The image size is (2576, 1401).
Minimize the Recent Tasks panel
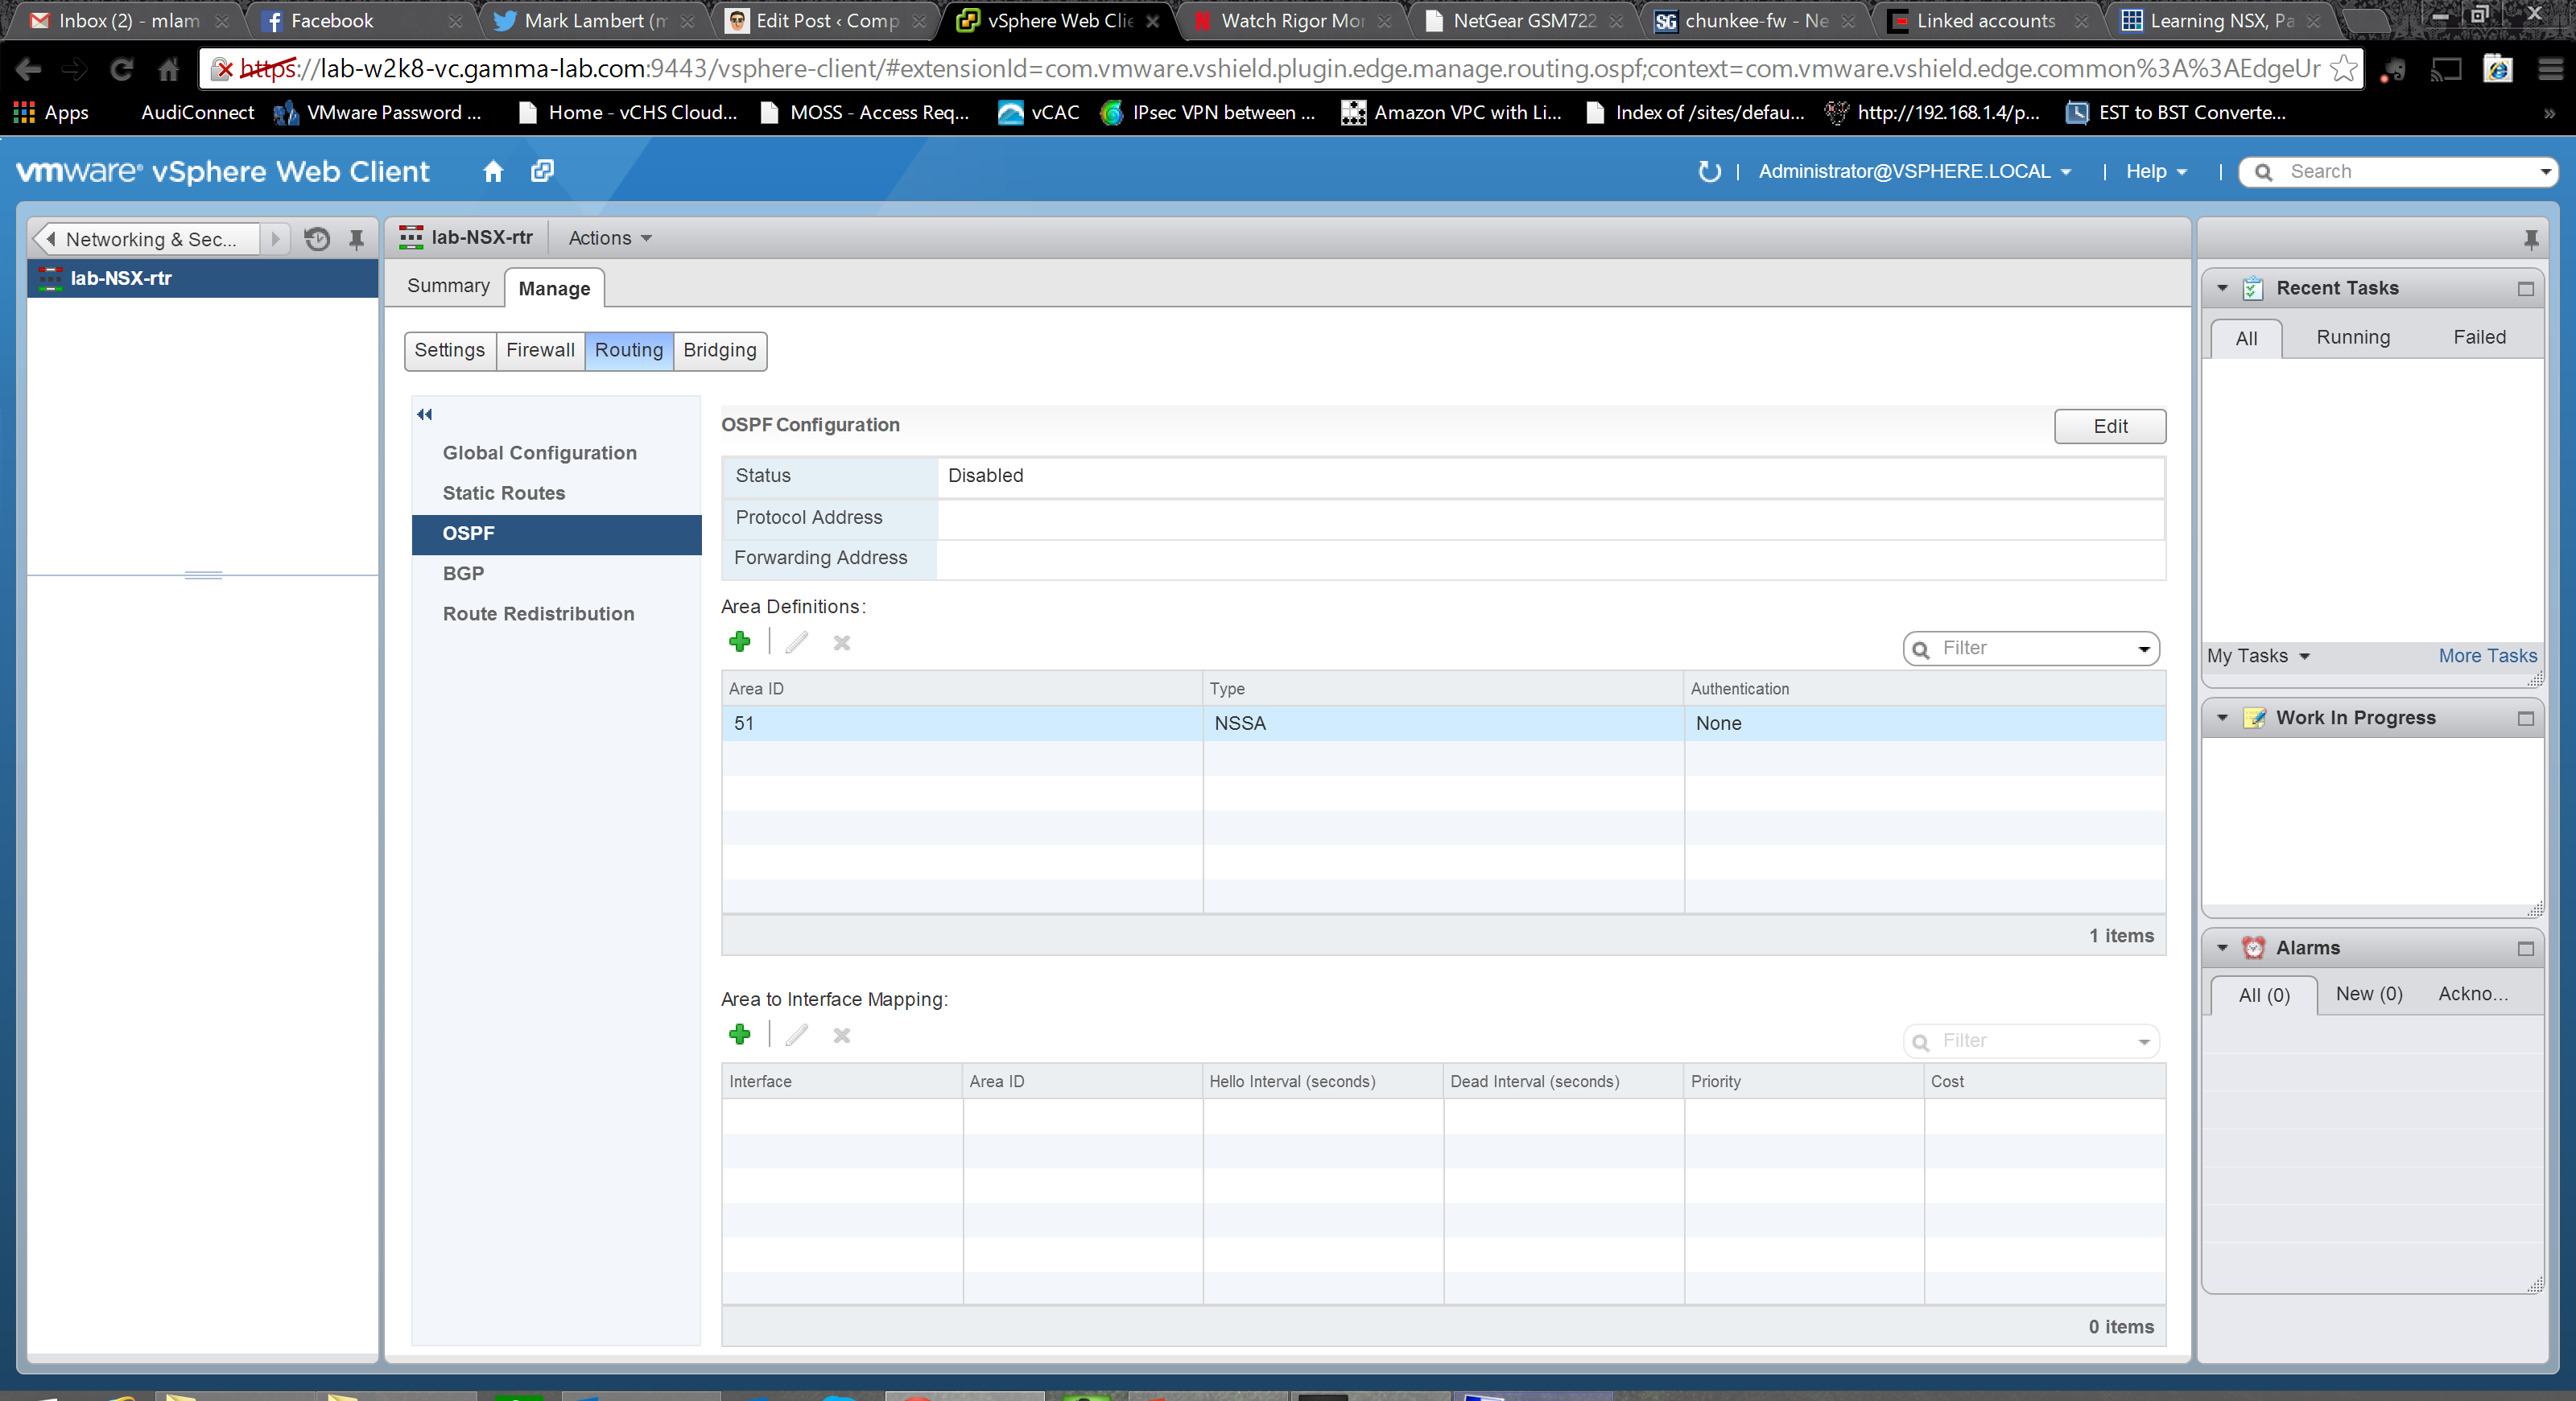(2525, 289)
